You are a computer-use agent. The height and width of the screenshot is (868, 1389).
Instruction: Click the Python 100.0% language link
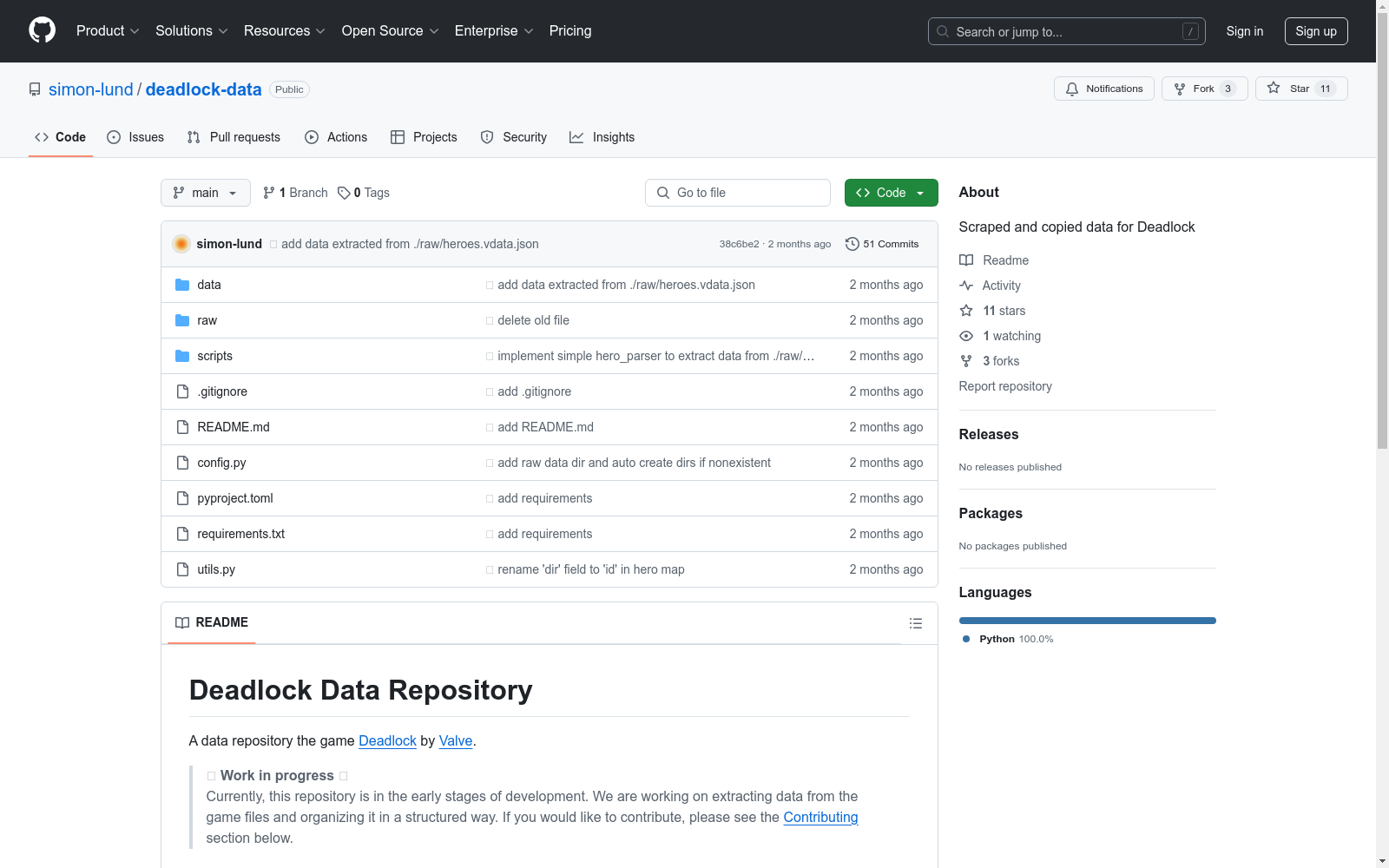point(1008,639)
